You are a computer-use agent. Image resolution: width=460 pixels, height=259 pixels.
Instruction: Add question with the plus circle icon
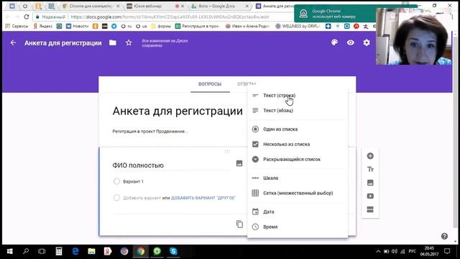point(370,156)
